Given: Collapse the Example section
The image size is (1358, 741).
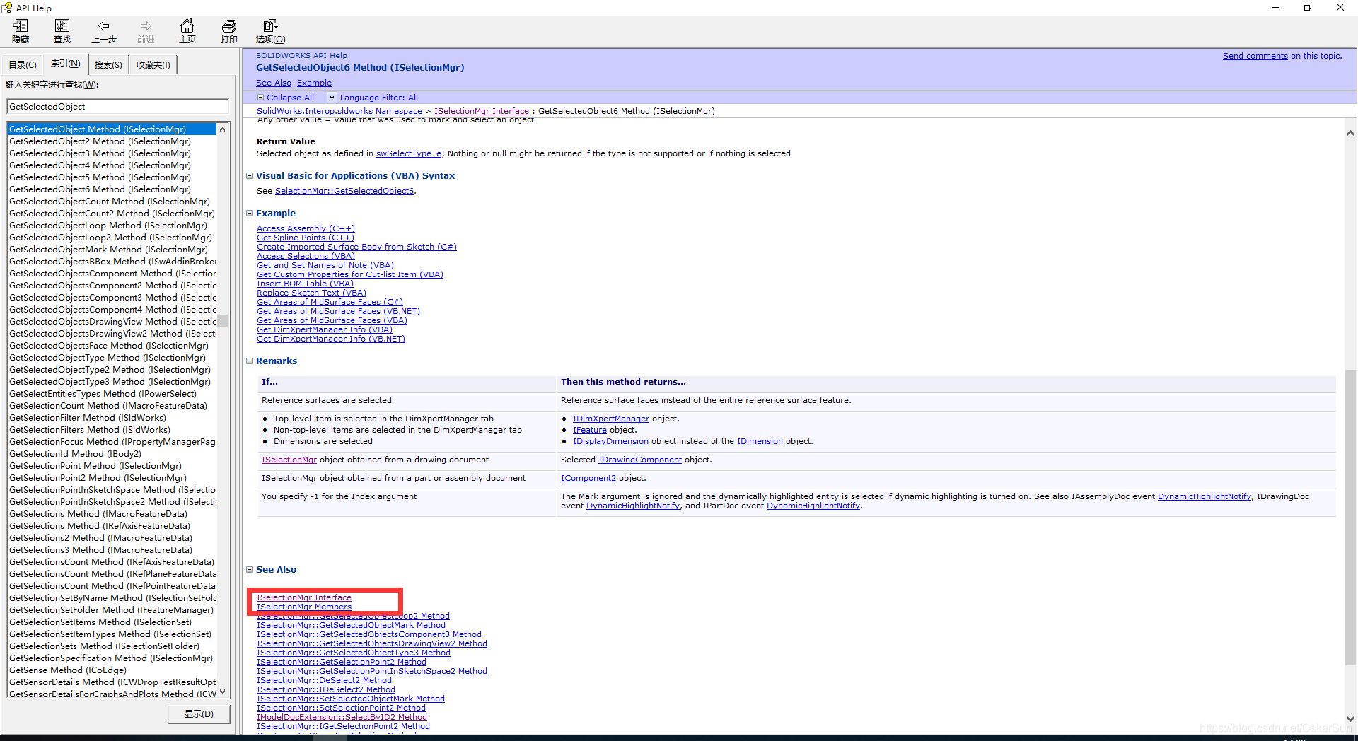Looking at the screenshot, I should coord(249,214).
